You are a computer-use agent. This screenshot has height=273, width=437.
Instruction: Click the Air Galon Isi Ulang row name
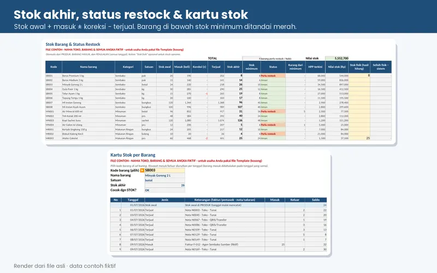72,125
